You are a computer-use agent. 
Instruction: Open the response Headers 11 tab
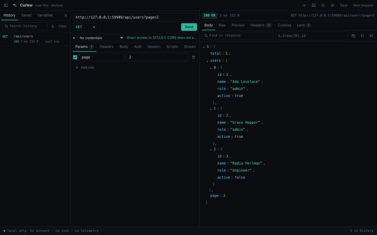261,25
